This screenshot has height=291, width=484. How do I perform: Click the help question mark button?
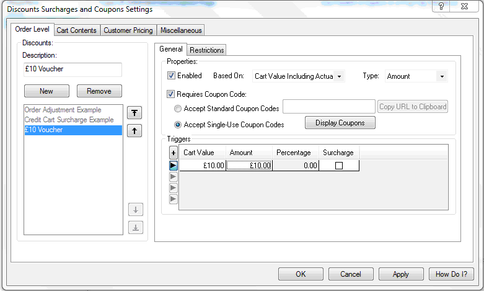pos(441,7)
